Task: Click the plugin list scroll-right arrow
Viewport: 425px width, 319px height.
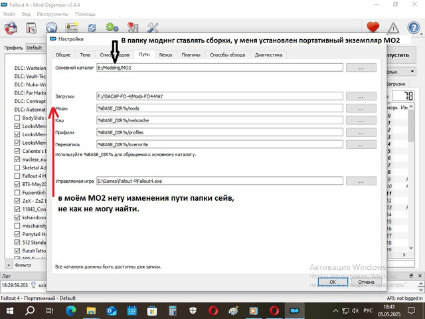Action: [x=404, y=255]
